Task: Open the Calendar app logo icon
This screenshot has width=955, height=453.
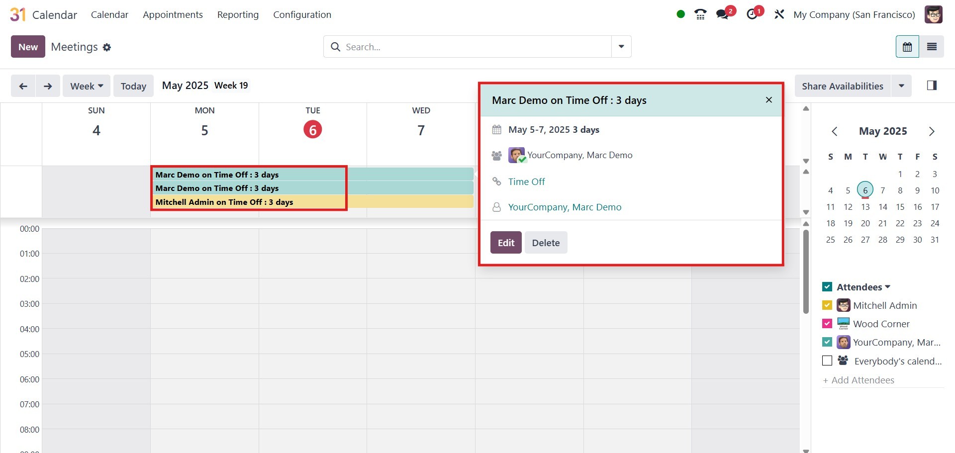Action: click(17, 14)
